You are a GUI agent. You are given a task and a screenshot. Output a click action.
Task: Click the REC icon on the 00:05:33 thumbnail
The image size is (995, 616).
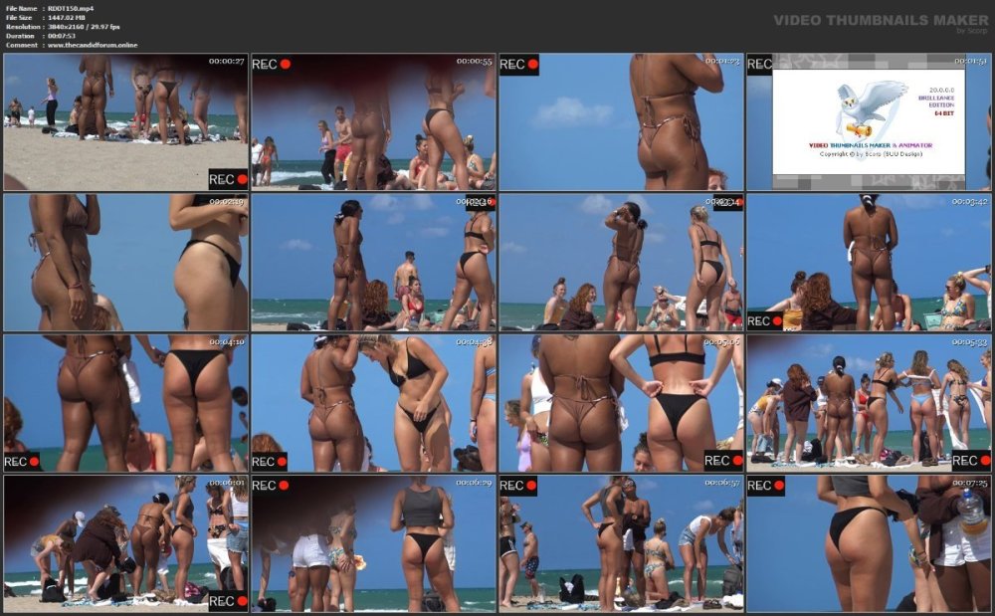point(971,461)
